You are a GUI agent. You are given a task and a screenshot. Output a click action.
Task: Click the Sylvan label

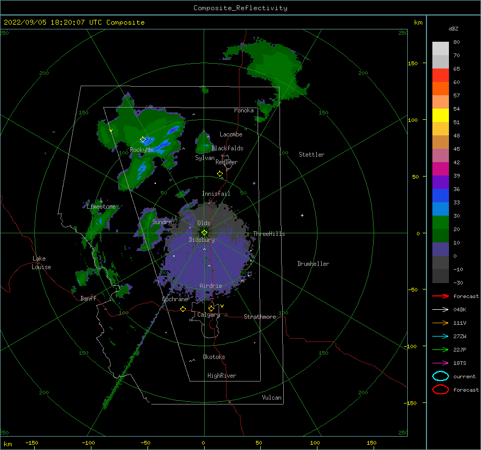click(x=205, y=158)
